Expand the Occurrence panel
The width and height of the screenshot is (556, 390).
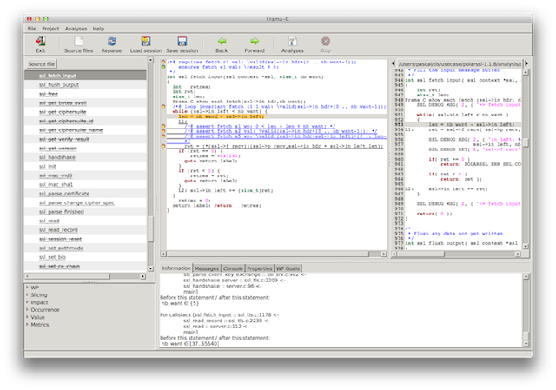[x=27, y=309]
